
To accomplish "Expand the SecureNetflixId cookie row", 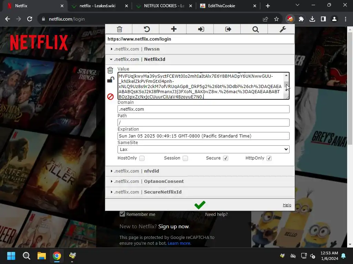I will coord(200,192).
